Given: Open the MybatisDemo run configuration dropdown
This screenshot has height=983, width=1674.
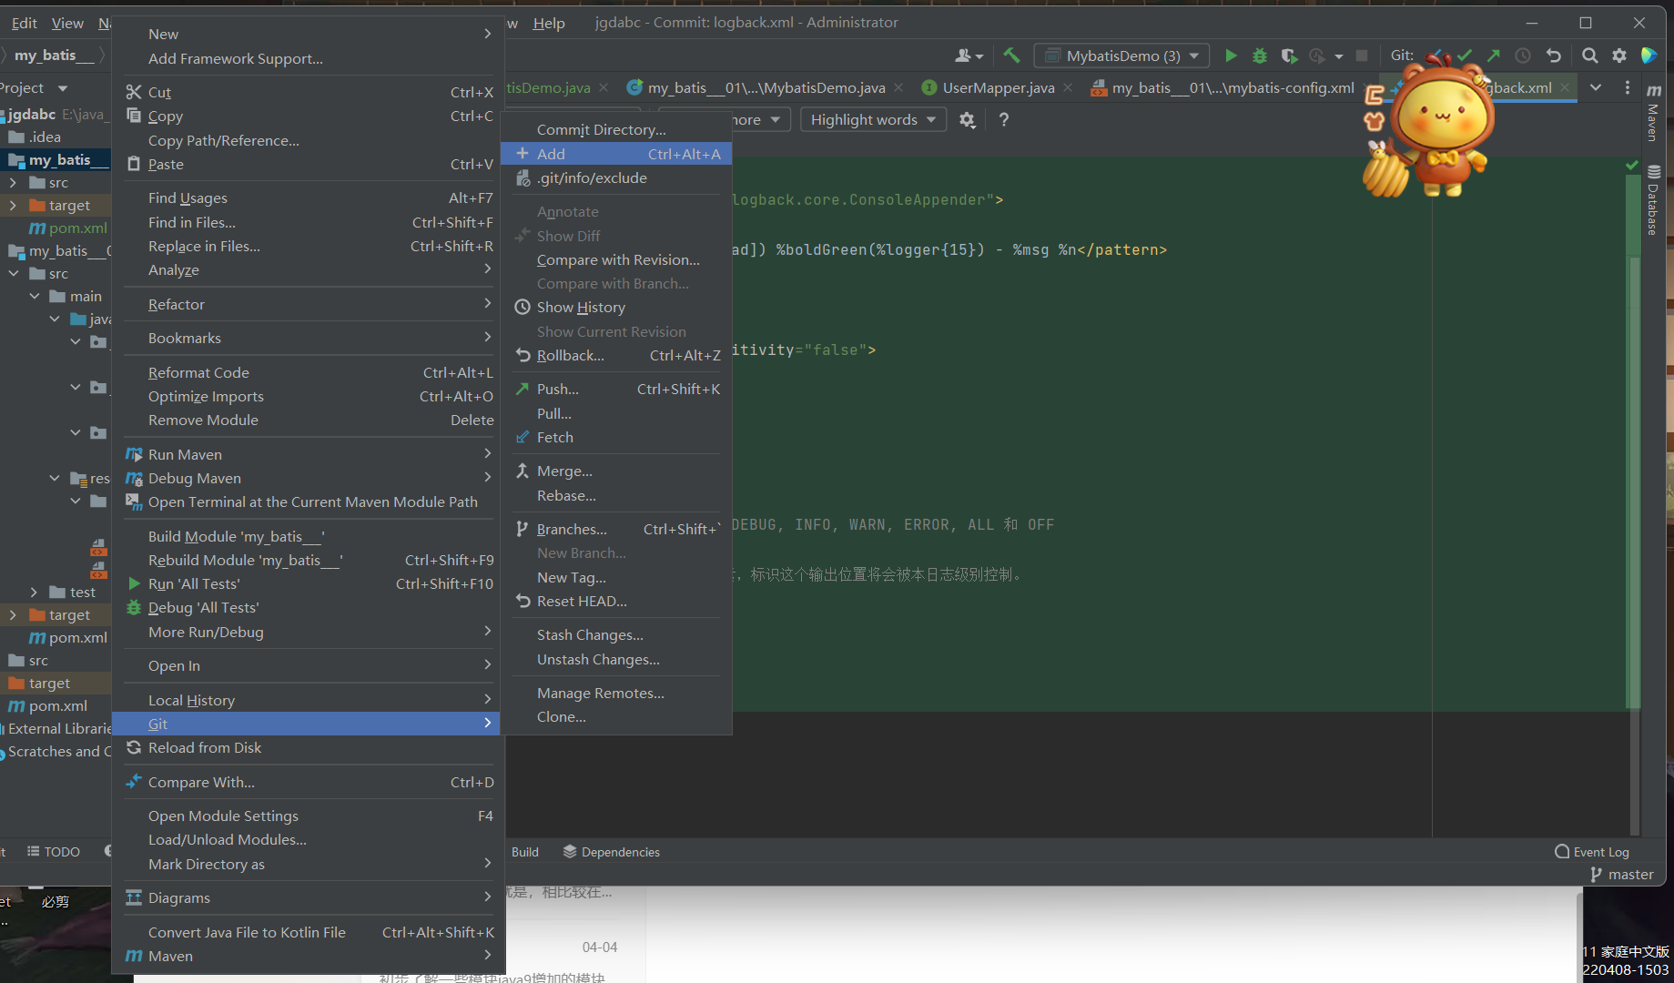Looking at the screenshot, I should point(1121,56).
